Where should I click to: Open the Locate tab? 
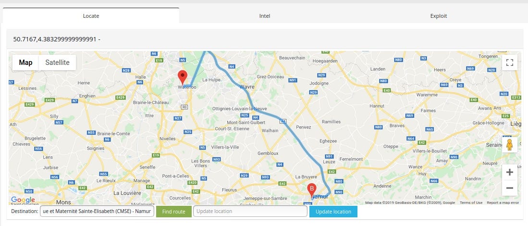tap(91, 16)
